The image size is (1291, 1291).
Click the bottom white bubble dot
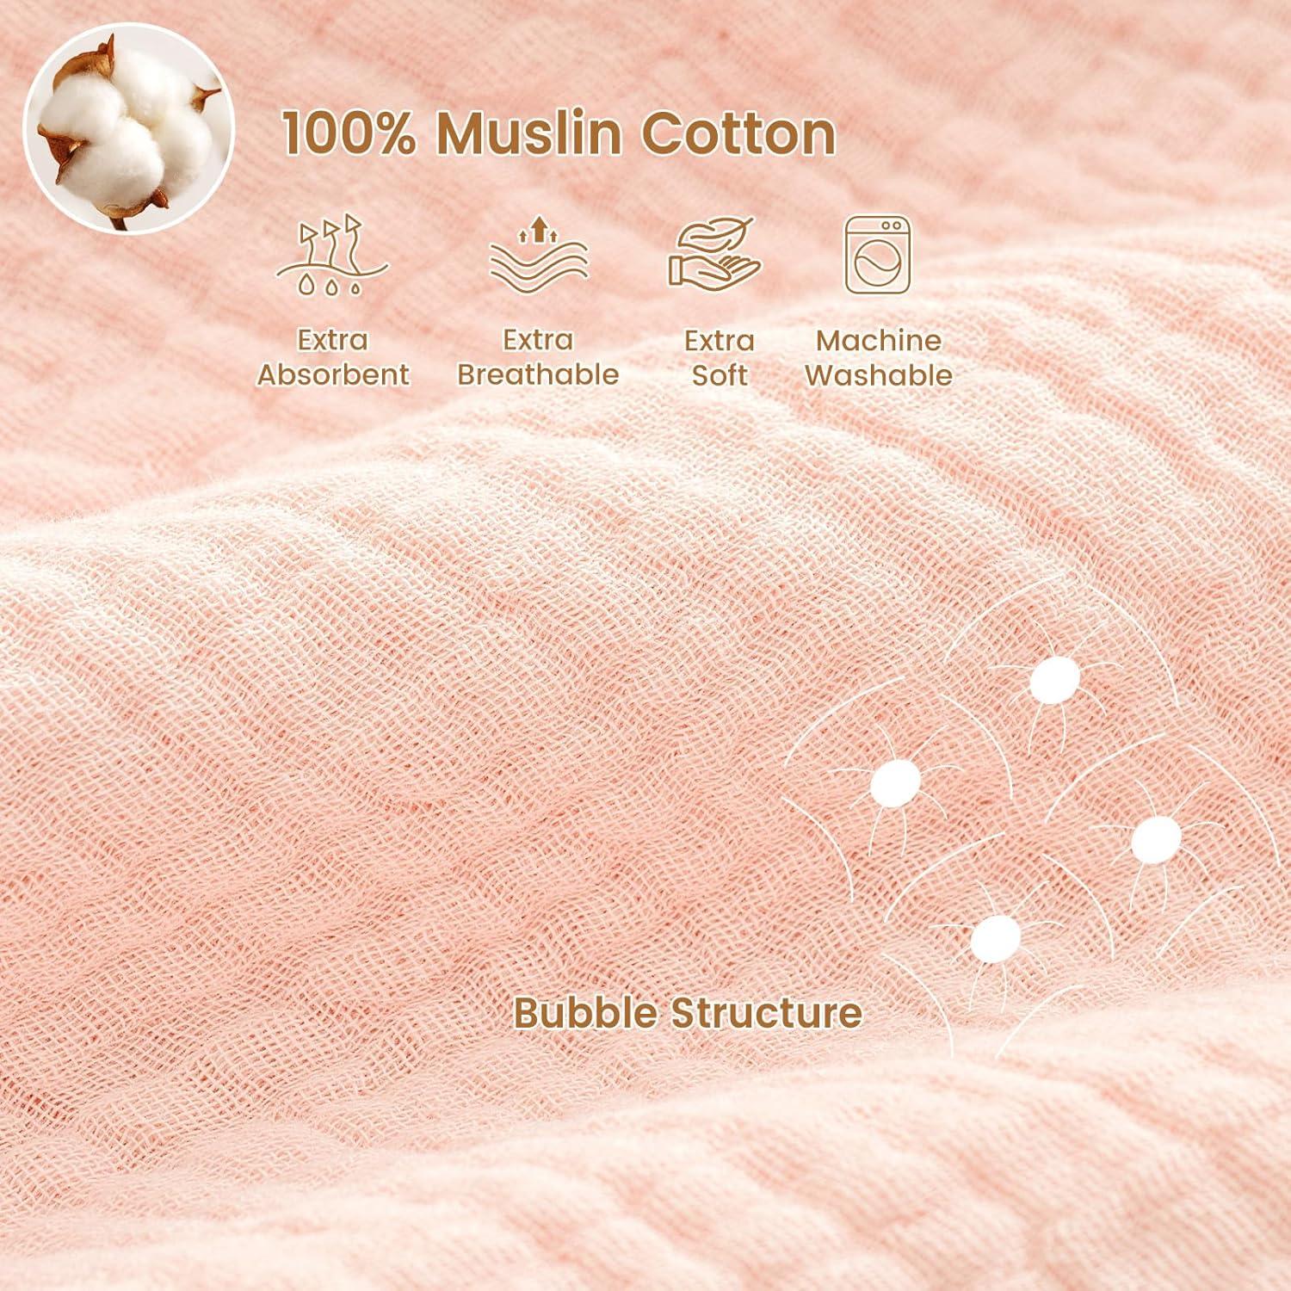pyautogui.click(x=996, y=938)
